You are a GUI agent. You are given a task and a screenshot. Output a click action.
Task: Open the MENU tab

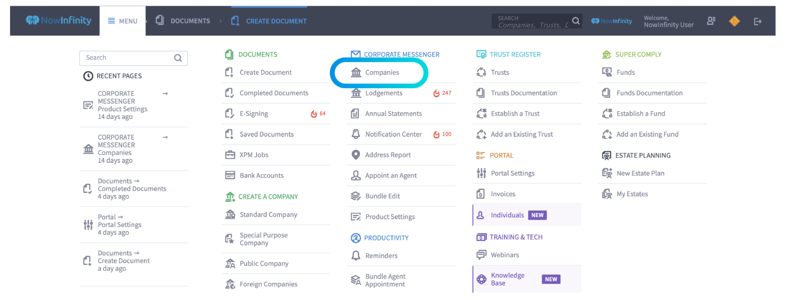[122, 21]
